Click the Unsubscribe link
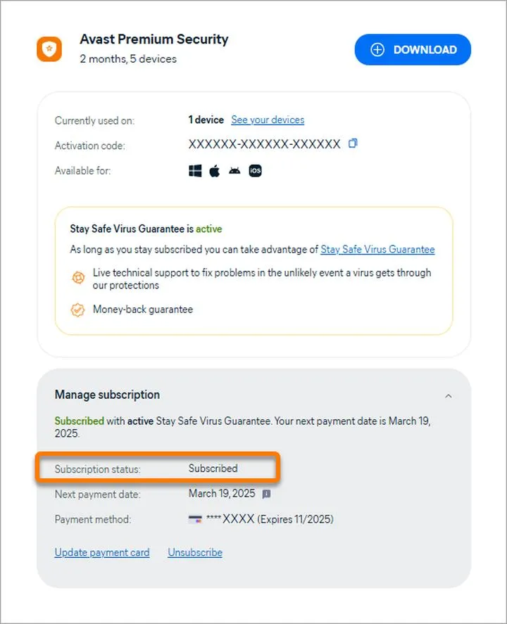This screenshot has width=507, height=624. click(x=195, y=553)
